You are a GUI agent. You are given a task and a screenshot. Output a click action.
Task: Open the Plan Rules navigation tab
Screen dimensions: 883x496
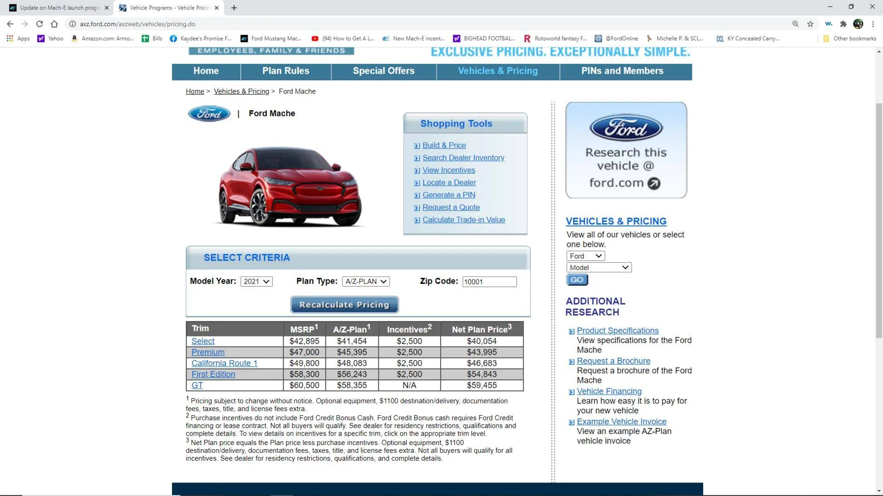coord(286,71)
